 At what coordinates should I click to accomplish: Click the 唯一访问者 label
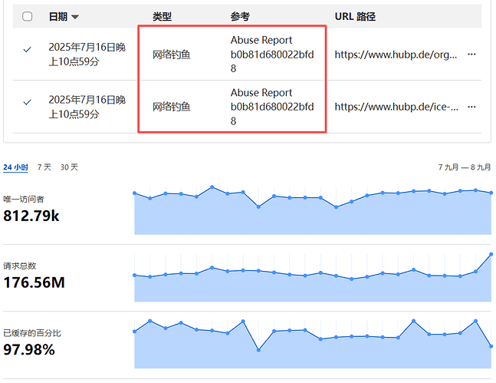[24, 200]
